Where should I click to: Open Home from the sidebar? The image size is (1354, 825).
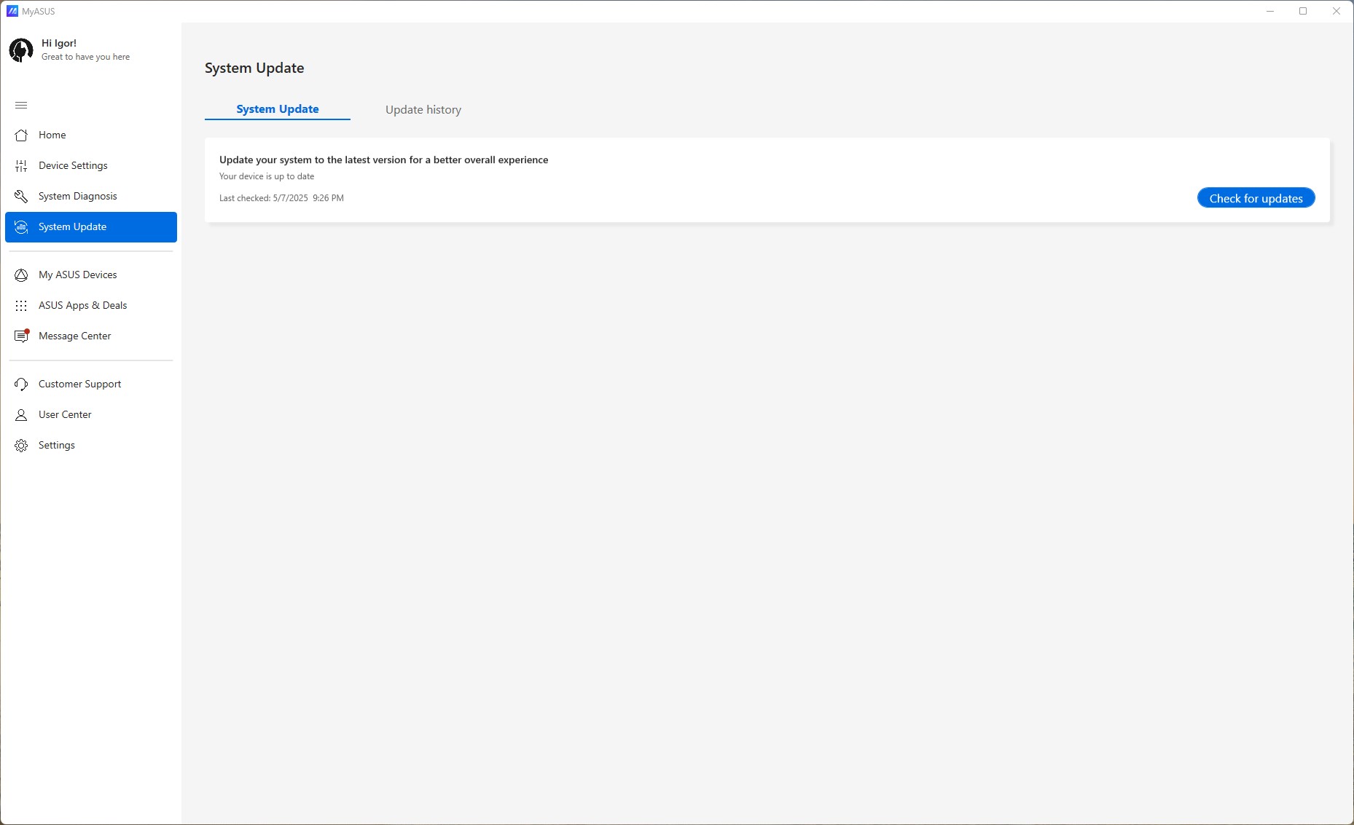pyautogui.click(x=91, y=135)
